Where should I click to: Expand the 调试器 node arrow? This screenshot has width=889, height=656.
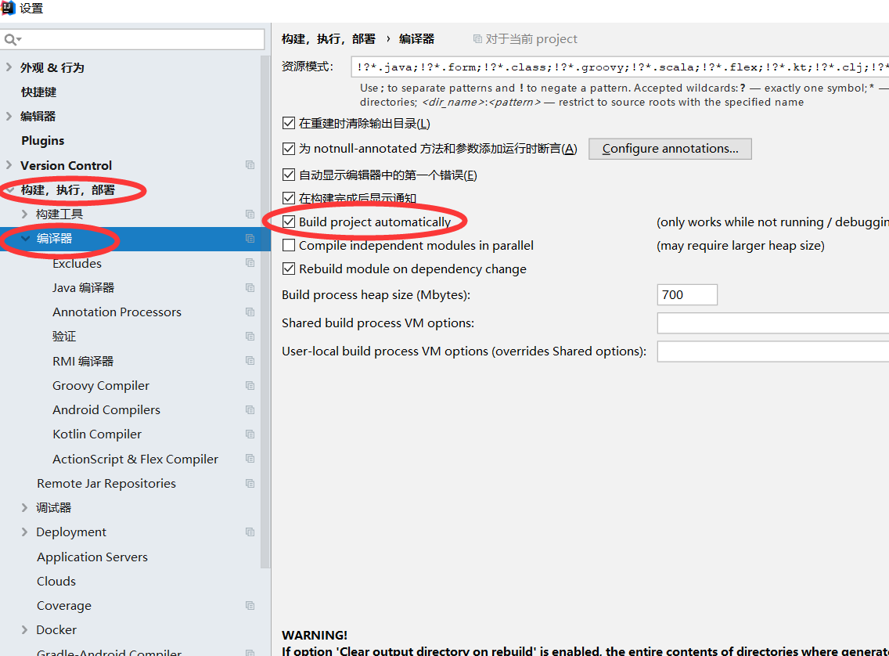[24, 507]
